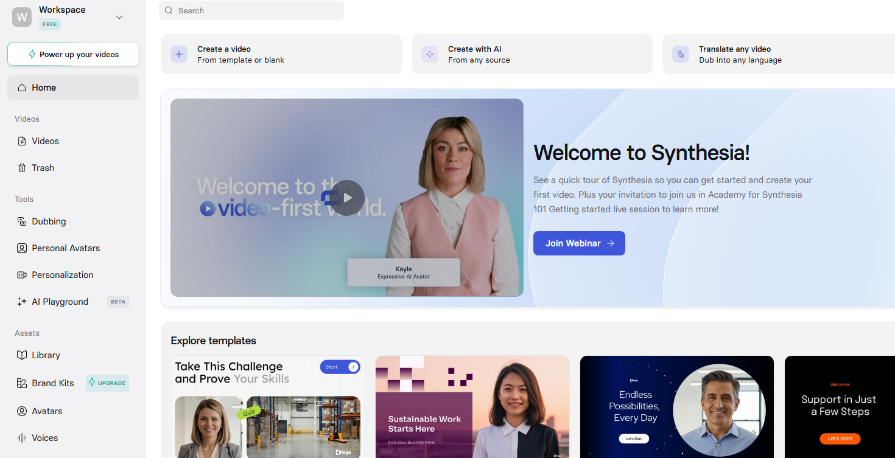Open the Voices page
The height and width of the screenshot is (458, 895).
[x=73, y=438]
